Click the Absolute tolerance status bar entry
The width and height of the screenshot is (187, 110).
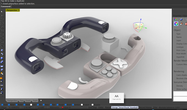click(x=169, y=108)
